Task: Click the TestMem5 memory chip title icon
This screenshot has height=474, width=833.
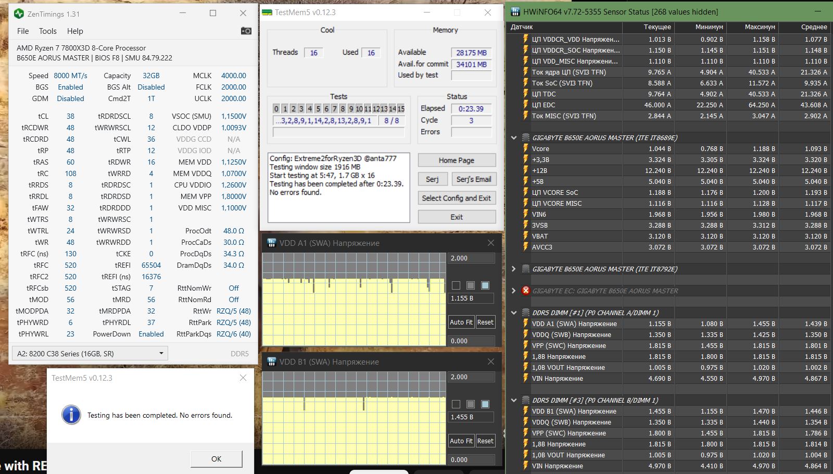Action: (267, 13)
